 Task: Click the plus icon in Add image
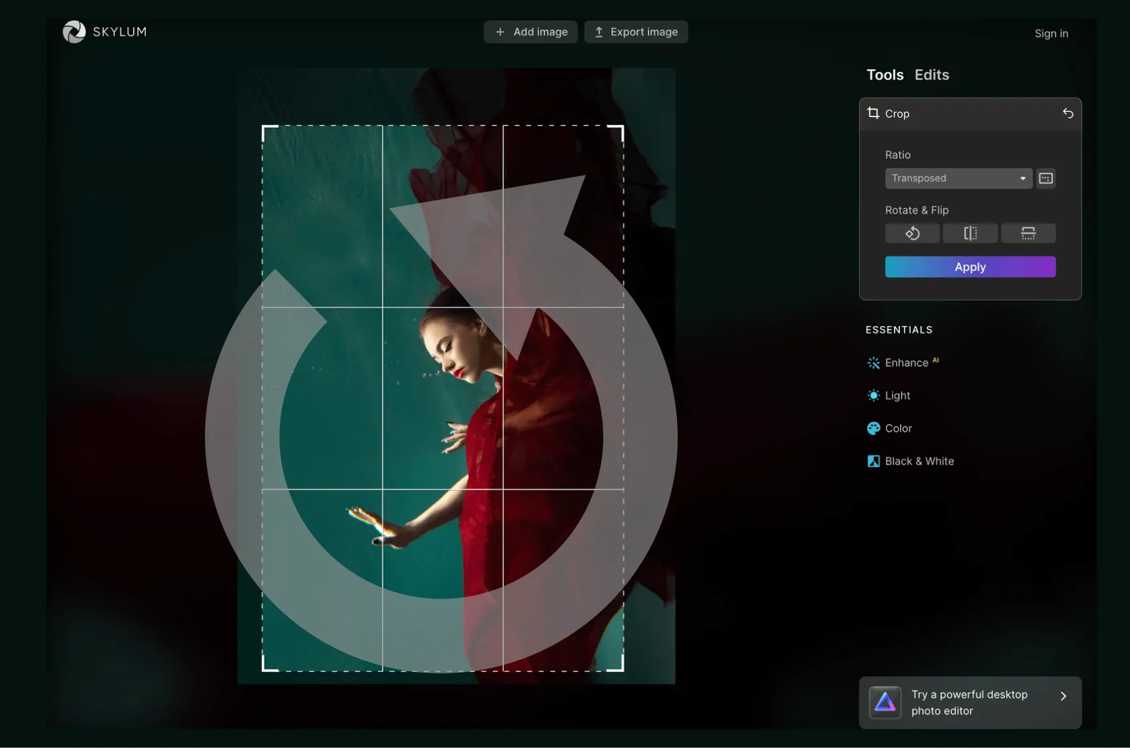tap(500, 32)
